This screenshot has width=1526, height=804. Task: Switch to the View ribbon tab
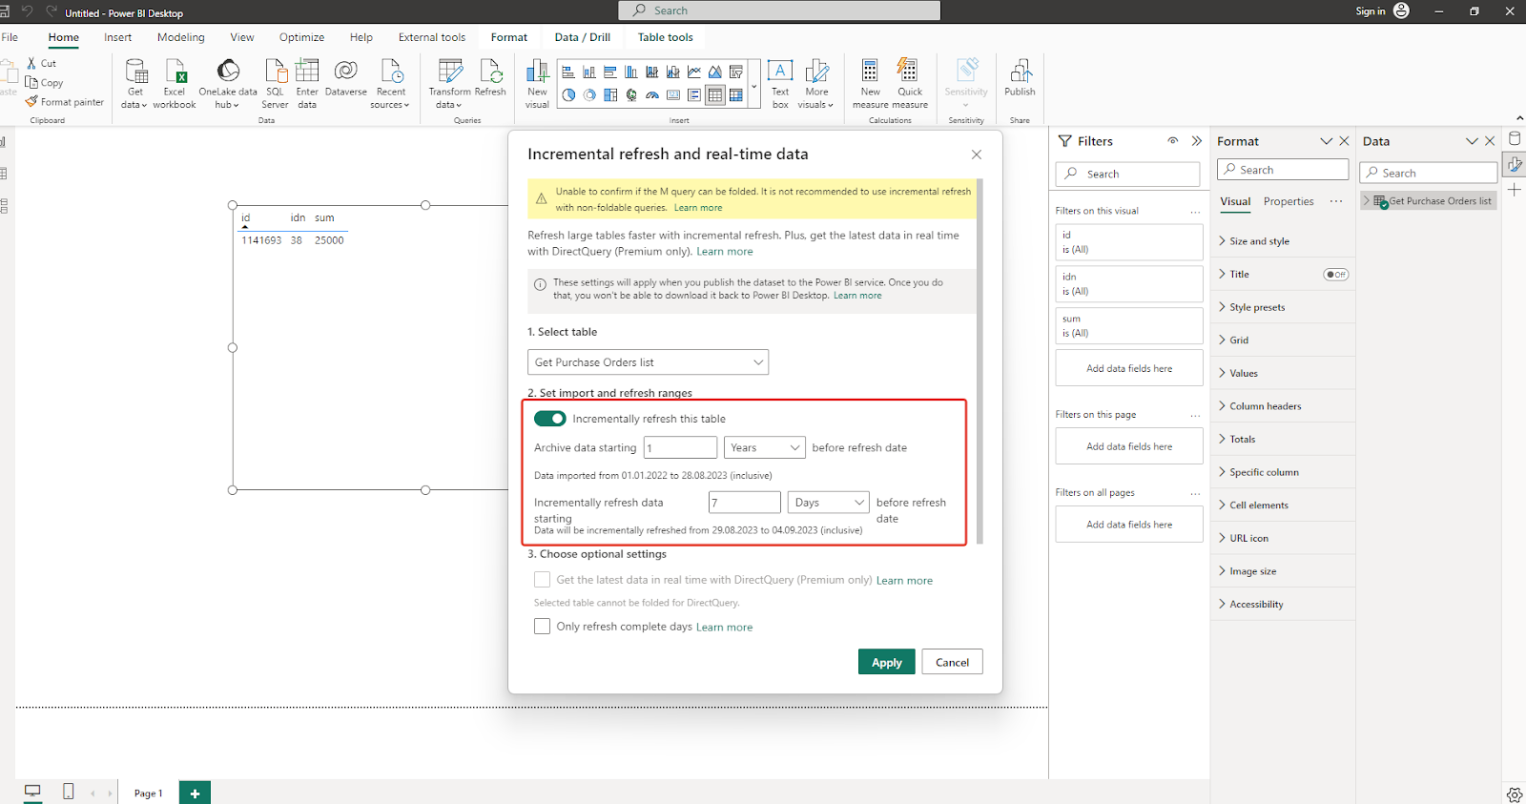pyautogui.click(x=242, y=37)
